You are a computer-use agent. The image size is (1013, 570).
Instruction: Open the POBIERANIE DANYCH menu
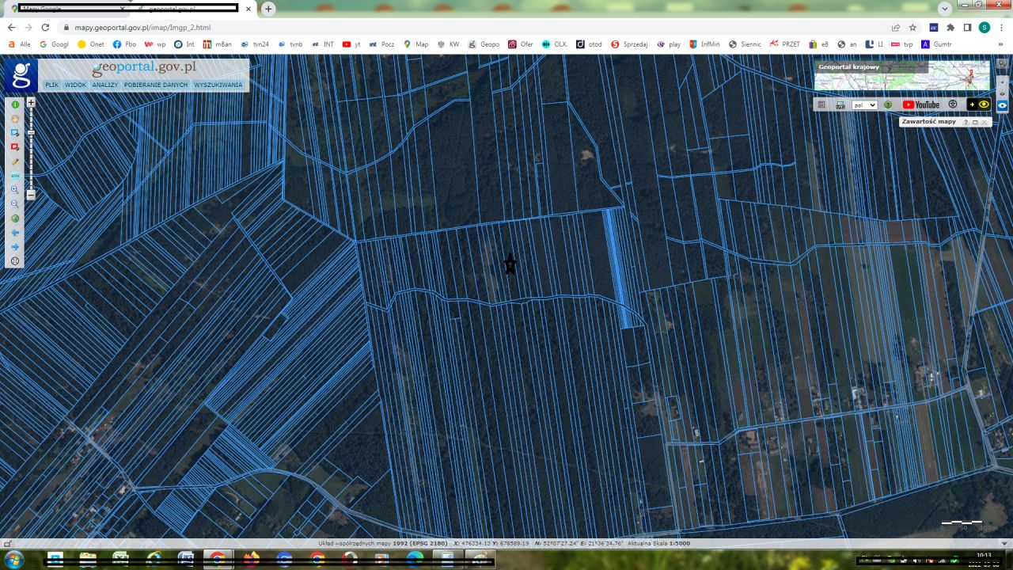coord(156,85)
